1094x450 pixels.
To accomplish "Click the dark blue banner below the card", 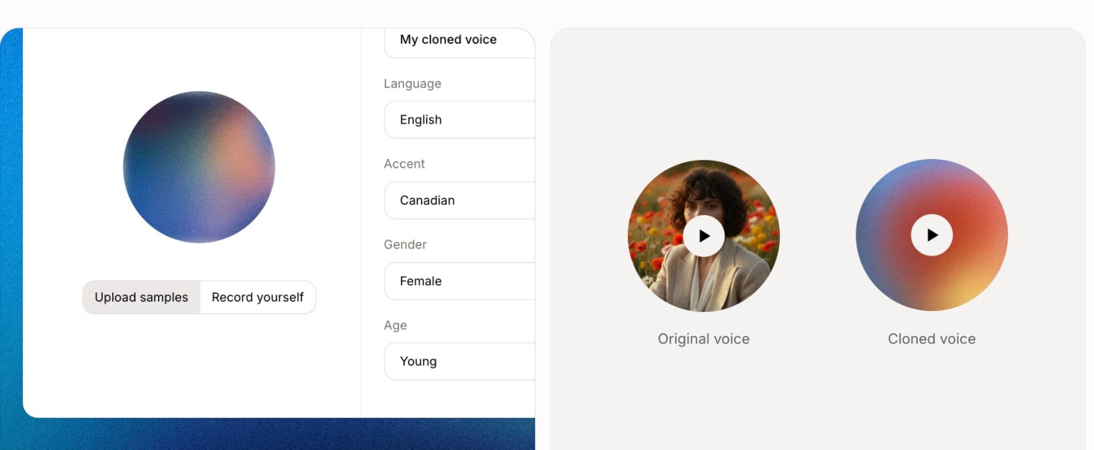I will (x=274, y=435).
